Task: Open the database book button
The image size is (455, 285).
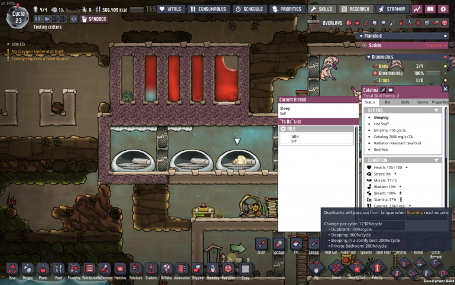Action: (x=430, y=9)
